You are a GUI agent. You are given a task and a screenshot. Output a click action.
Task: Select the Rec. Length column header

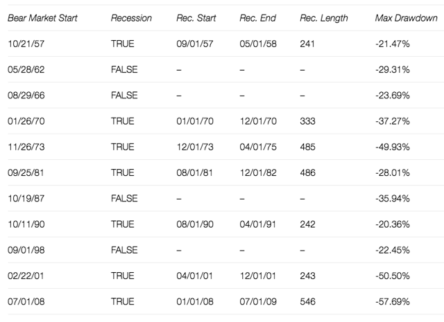tap(324, 18)
